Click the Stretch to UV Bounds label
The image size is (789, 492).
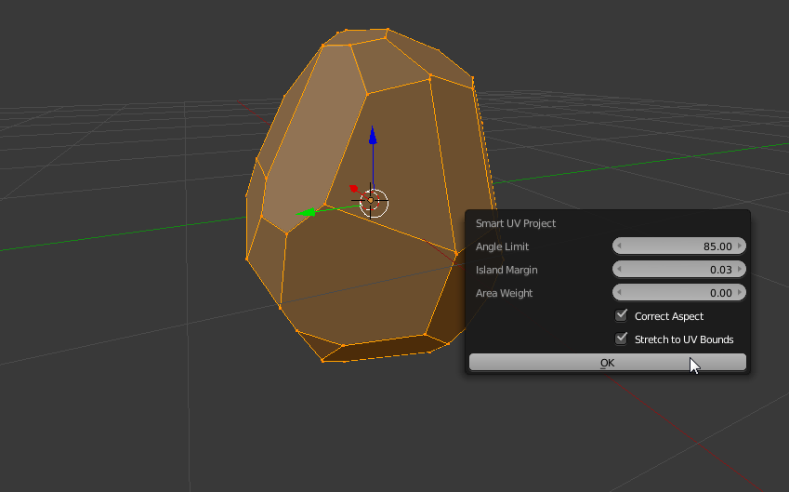(x=684, y=339)
